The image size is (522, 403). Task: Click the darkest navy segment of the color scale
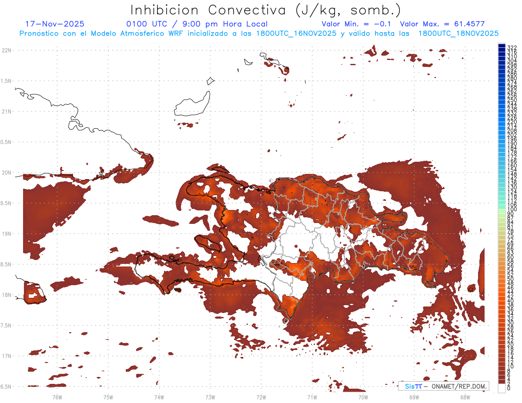(x=502, y=46)
